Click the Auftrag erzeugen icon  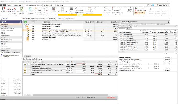pos(30,9)
